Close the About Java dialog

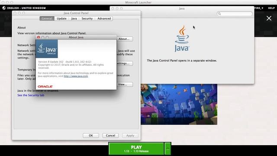point(39,37)
